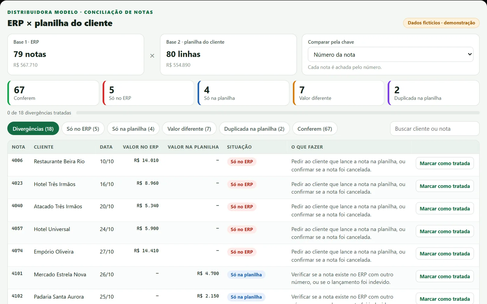Screen dimensions: 487x304
Task: Click the 'Dados fictícios · demonstração' badge
Action: [441, 23]
